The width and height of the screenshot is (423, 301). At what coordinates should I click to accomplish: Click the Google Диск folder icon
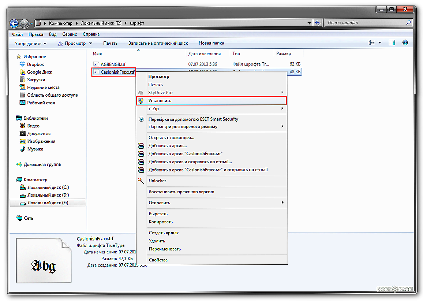tap(22, 72)
